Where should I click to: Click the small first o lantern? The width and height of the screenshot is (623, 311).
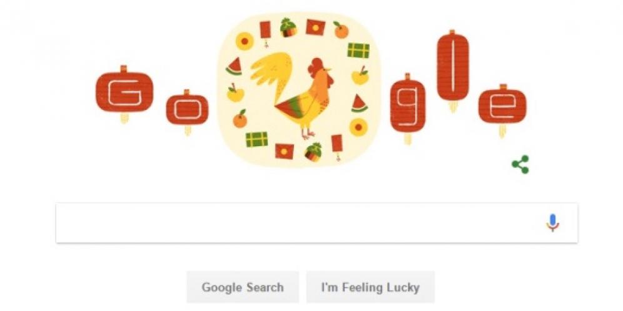pos(187,110)
